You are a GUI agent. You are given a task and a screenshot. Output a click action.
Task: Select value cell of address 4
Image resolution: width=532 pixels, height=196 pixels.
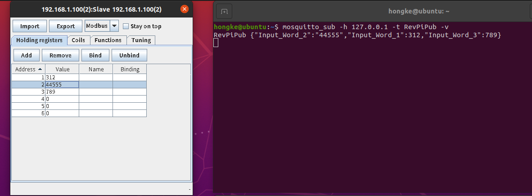[x=62, y=99]
